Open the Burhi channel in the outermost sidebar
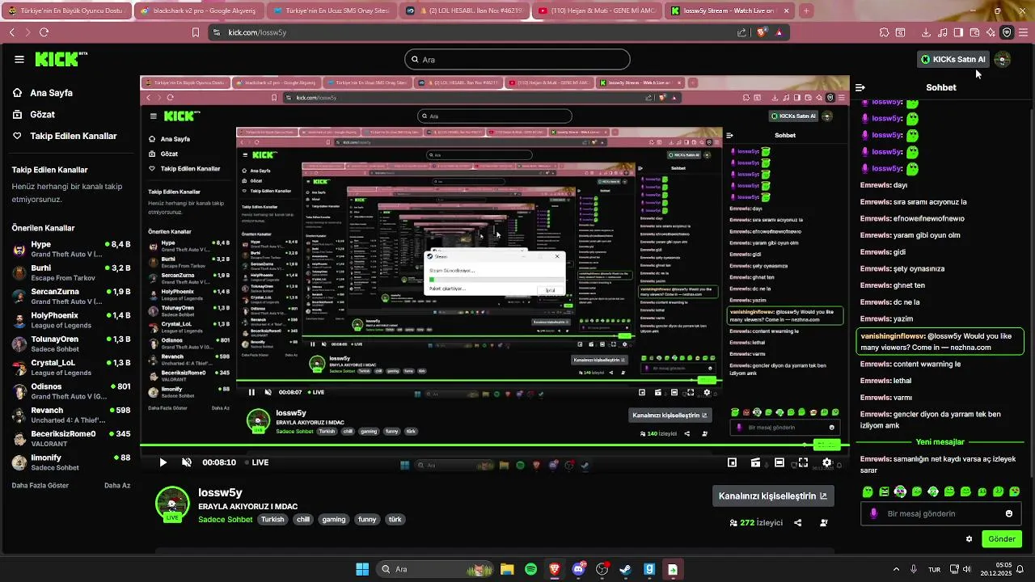The width and height of the screenshot is (1035, 582). tap(71, 272)
